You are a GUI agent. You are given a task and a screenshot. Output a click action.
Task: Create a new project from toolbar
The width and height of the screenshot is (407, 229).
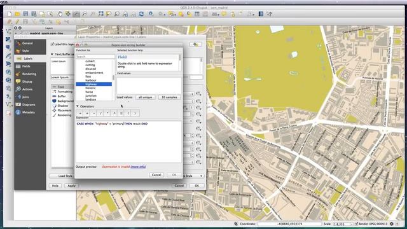pyautogui.click(x=10, y=14)
